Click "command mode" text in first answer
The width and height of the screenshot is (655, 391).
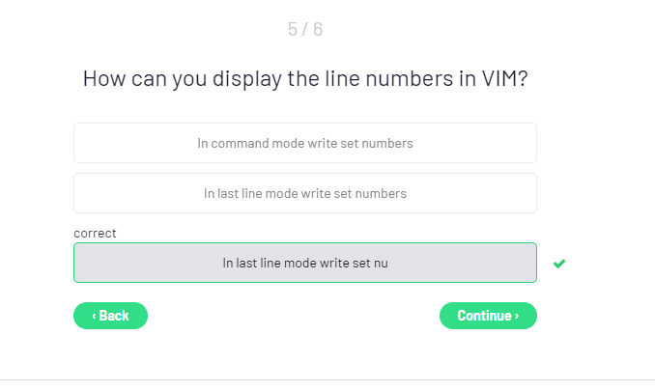(x=249, y=143)
